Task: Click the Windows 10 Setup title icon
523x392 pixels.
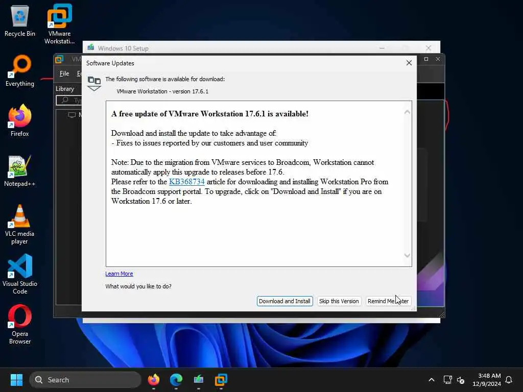Action: point(90,47)
